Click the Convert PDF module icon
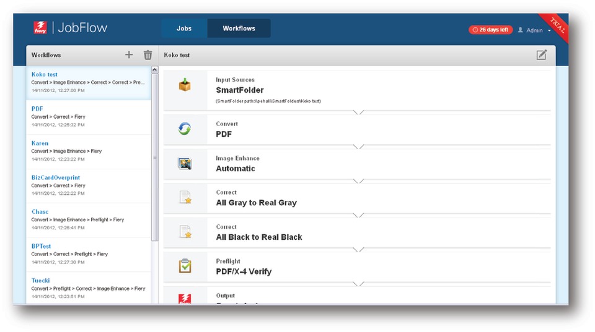The height and width of the screenshot is (332, 595). pos(185,129)
